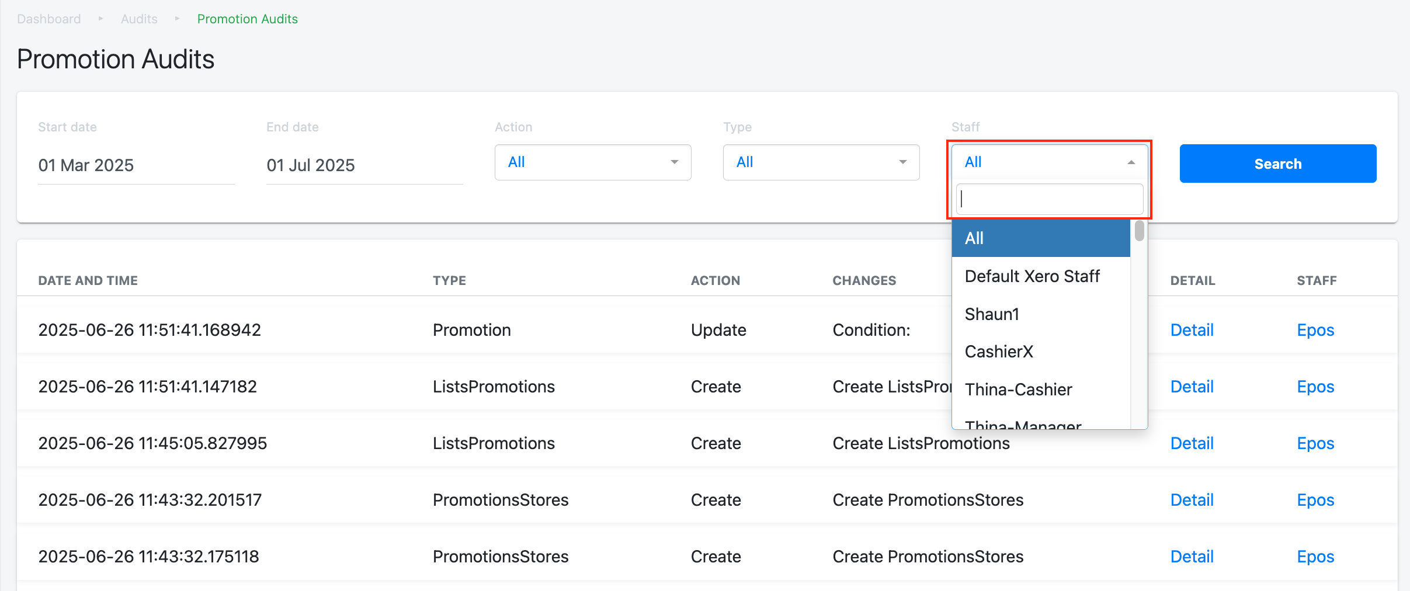Open Detail for the last PromotionsStores row
The height and width of the screenshot is (591, 1410).
[1192, 557]
